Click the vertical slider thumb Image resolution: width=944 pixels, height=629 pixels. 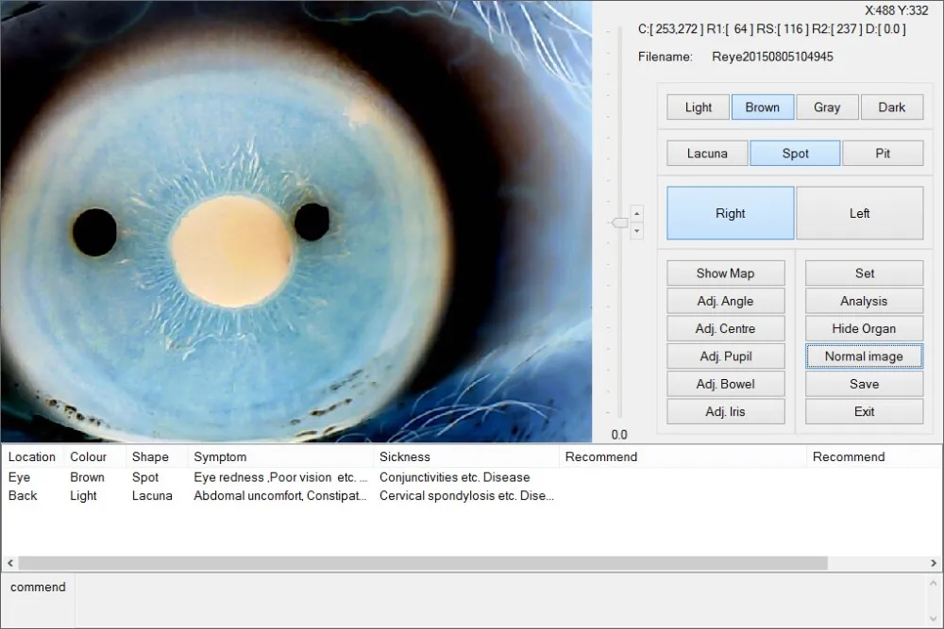point(619,223)
